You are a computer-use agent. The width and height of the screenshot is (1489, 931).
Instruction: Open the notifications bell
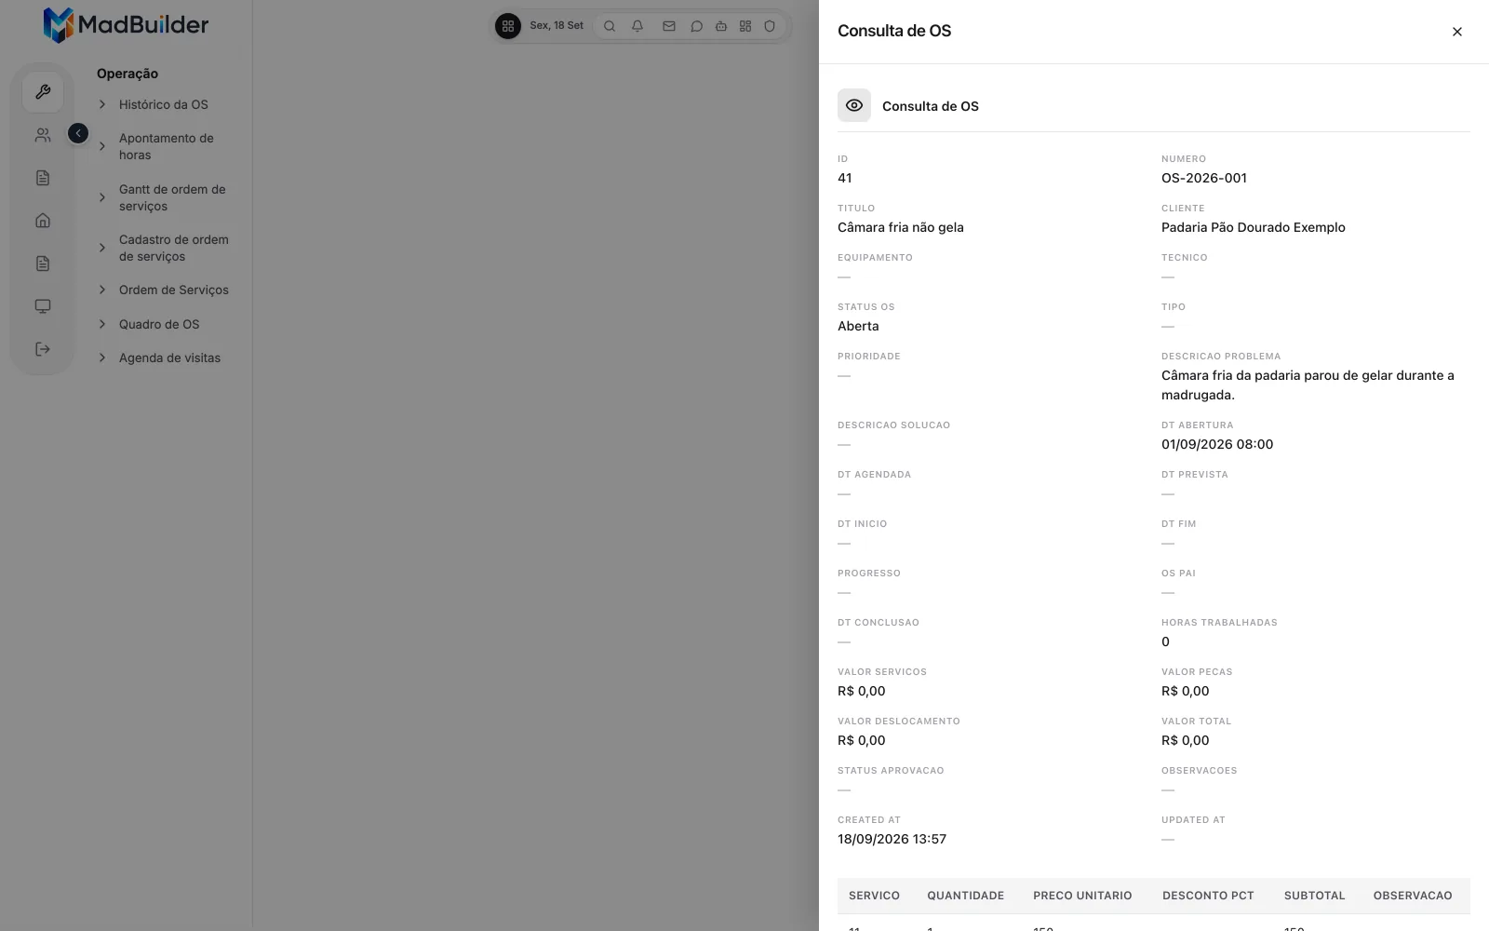(637, 26)
